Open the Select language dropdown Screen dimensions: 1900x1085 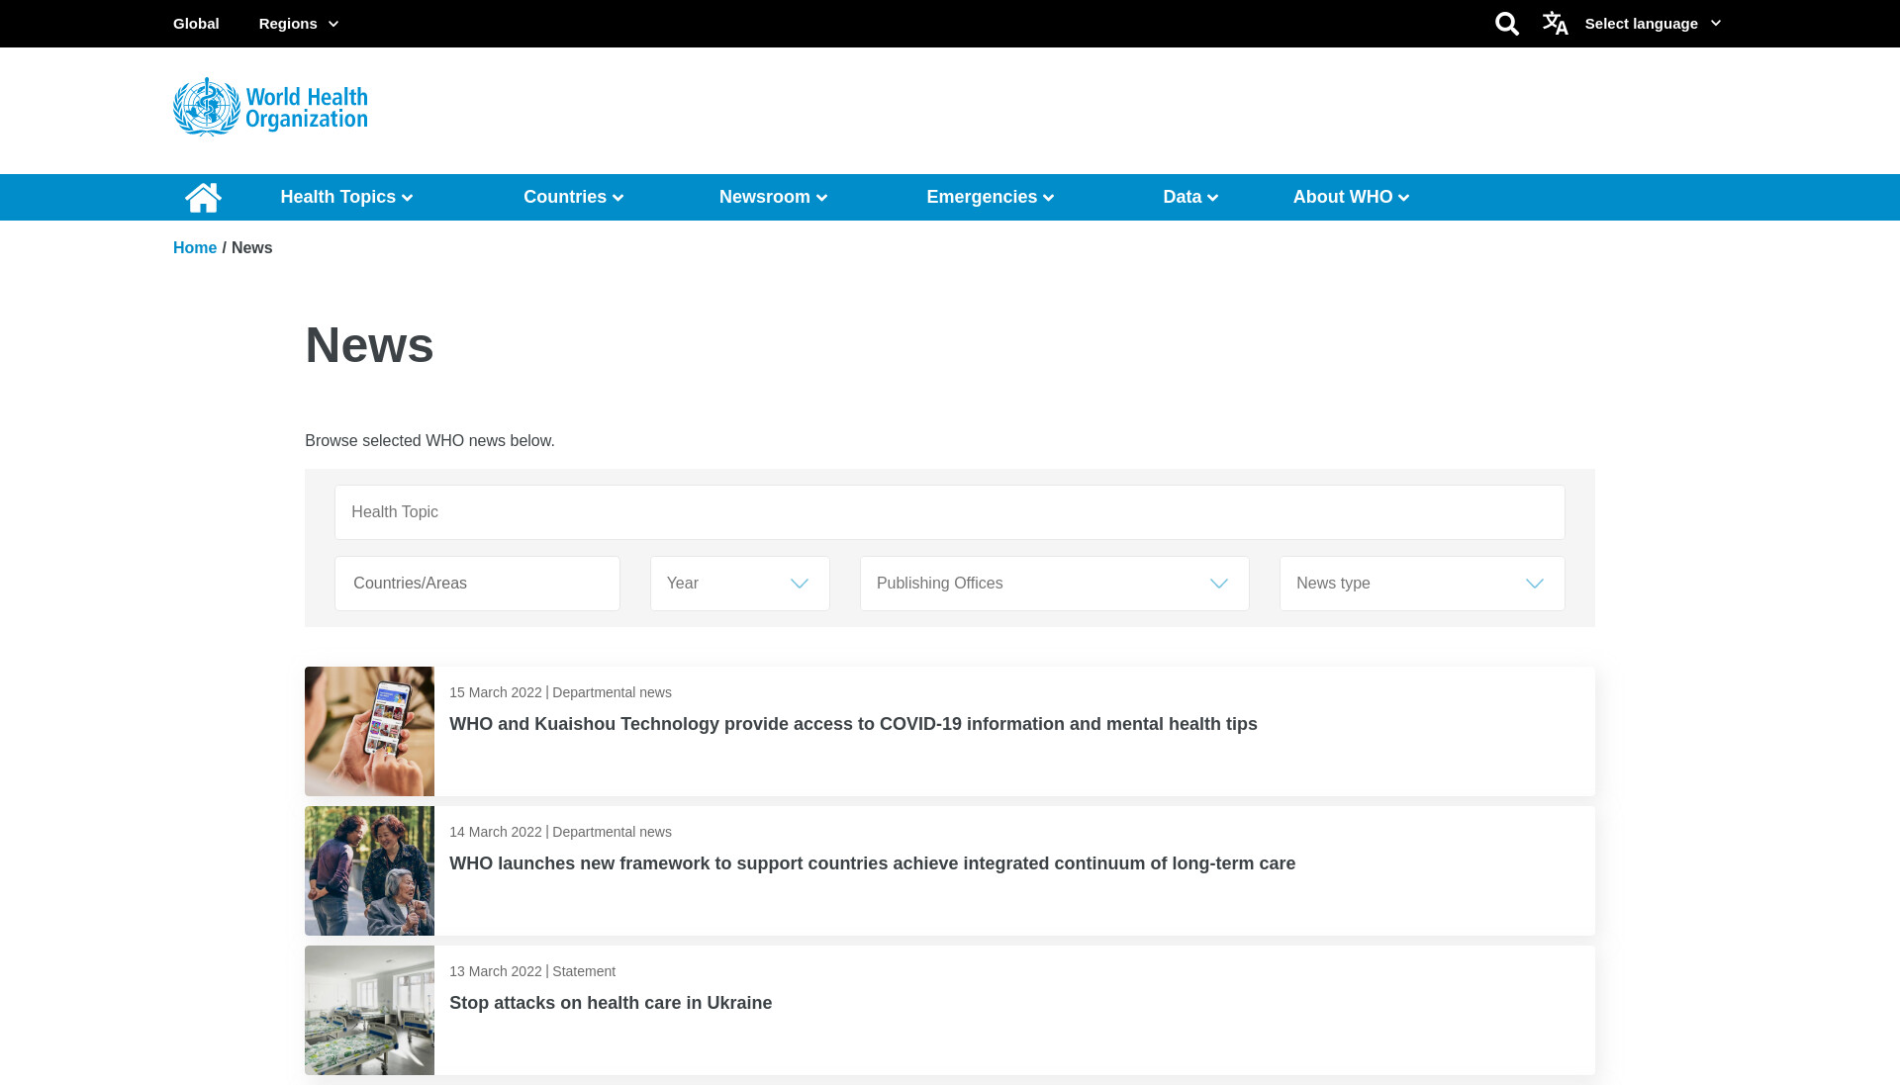[1653, 24]
